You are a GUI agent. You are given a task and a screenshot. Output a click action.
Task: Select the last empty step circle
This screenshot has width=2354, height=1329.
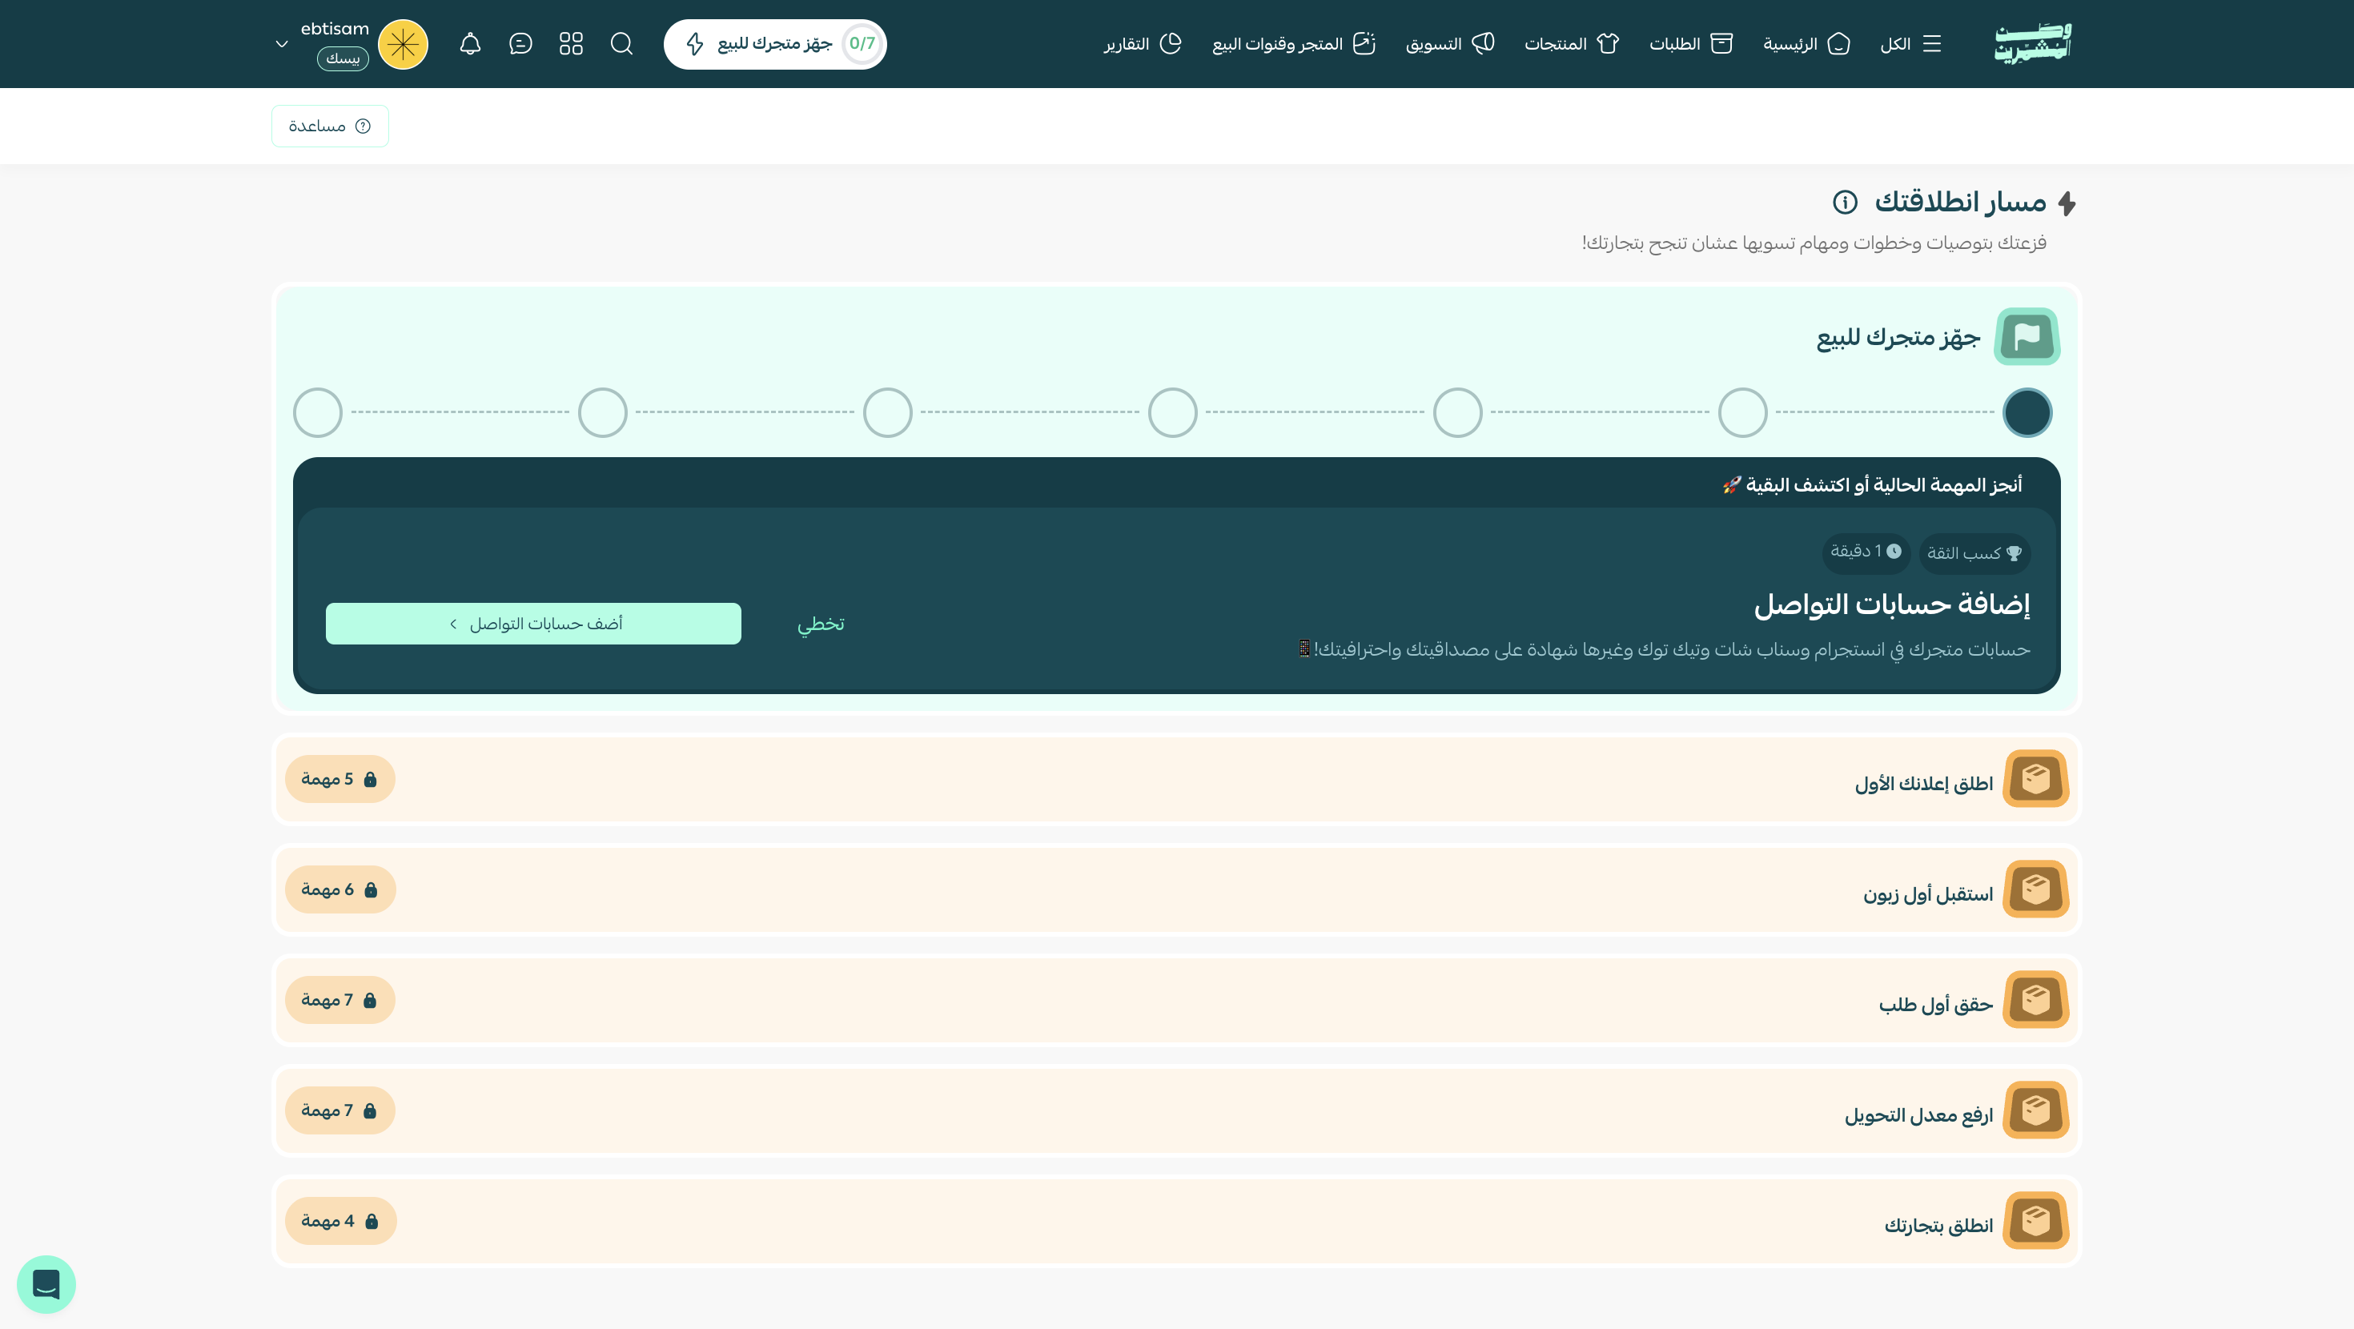(318, 412)
